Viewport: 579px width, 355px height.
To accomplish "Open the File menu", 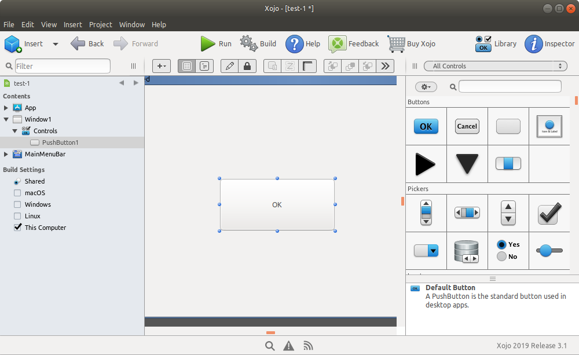I will click(9, 25).
